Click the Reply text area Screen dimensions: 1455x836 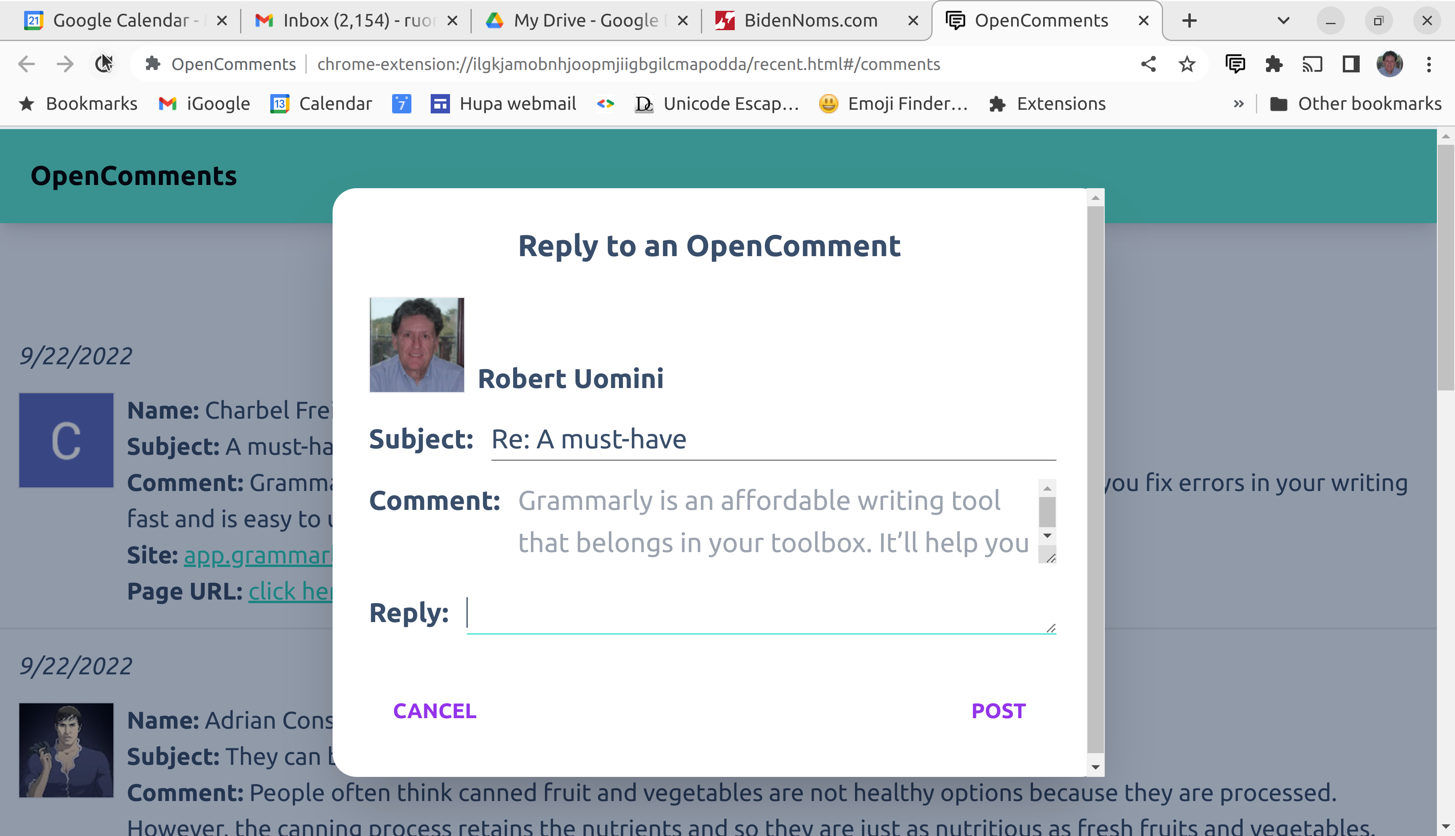tap(761, 613)
